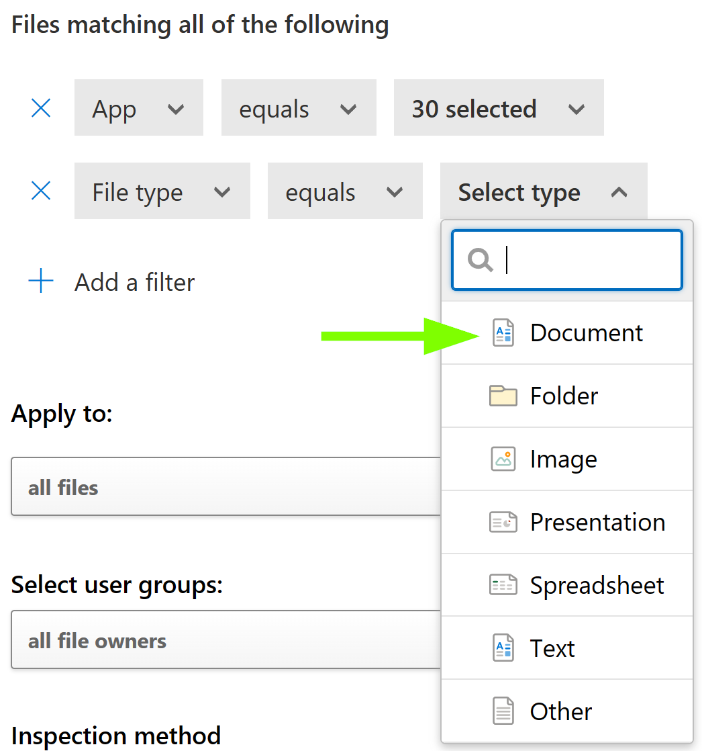The width and height of the screenshot is (702, 751).
Task: Click the Other file type icon
Action: pos(503,711)
